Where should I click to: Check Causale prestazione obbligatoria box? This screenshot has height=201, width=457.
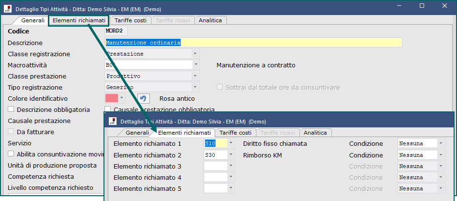108,109
